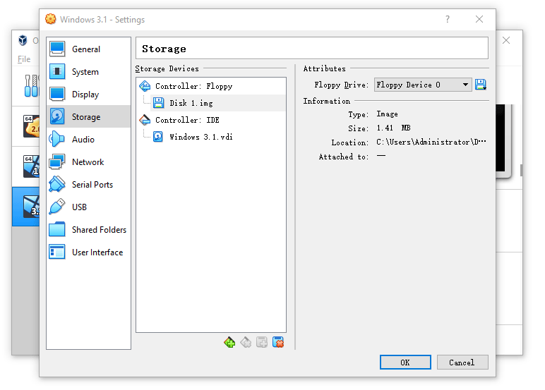Select Windows 3.1.vdi hard disk
This screenshot has width=545, height=390.
point(218,137)
